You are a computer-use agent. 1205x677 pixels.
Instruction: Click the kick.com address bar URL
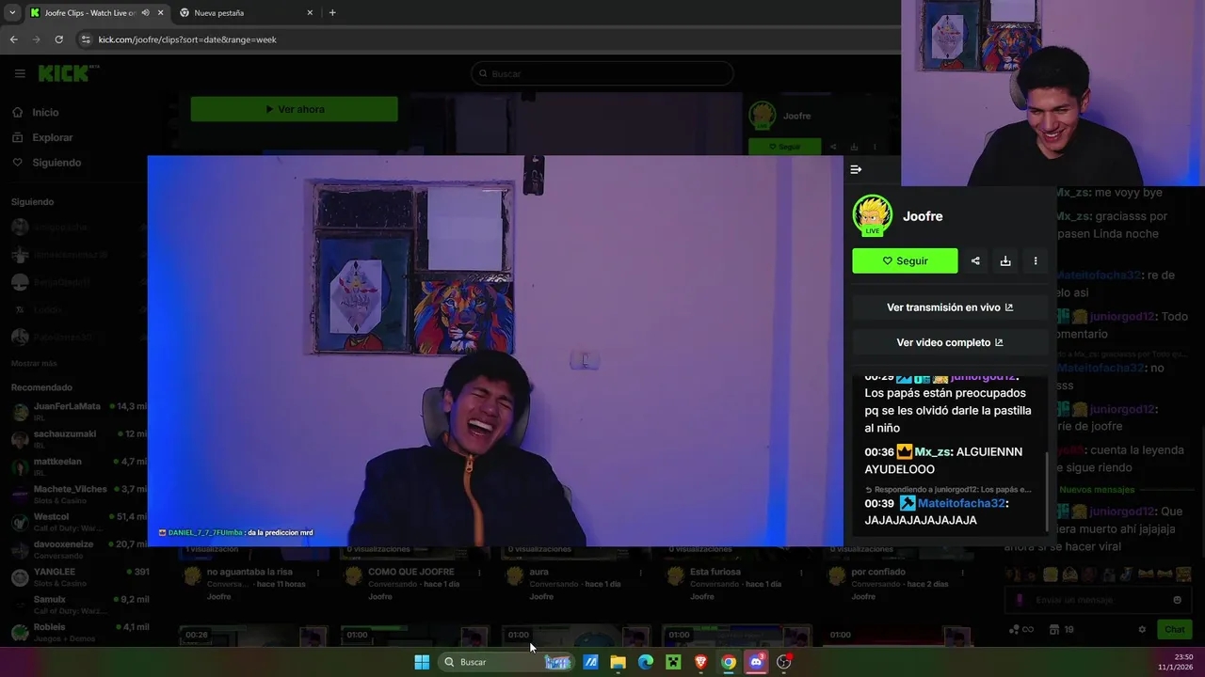187,39
